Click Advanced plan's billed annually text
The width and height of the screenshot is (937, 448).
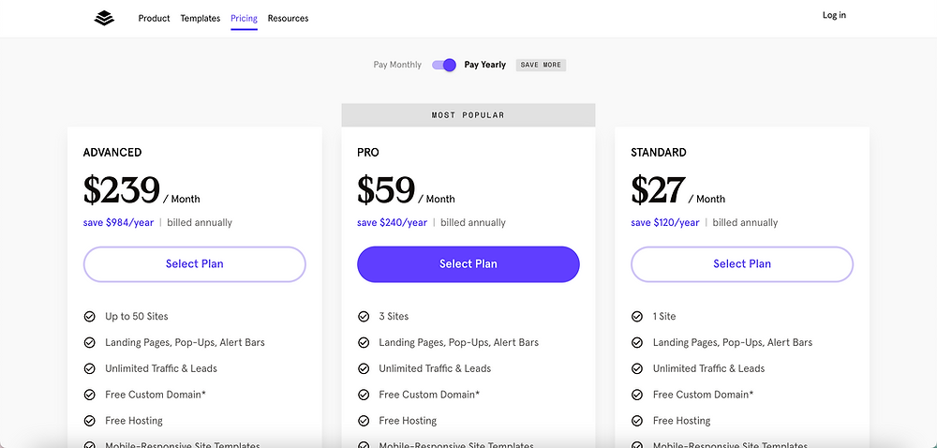[x=200, y=223]
